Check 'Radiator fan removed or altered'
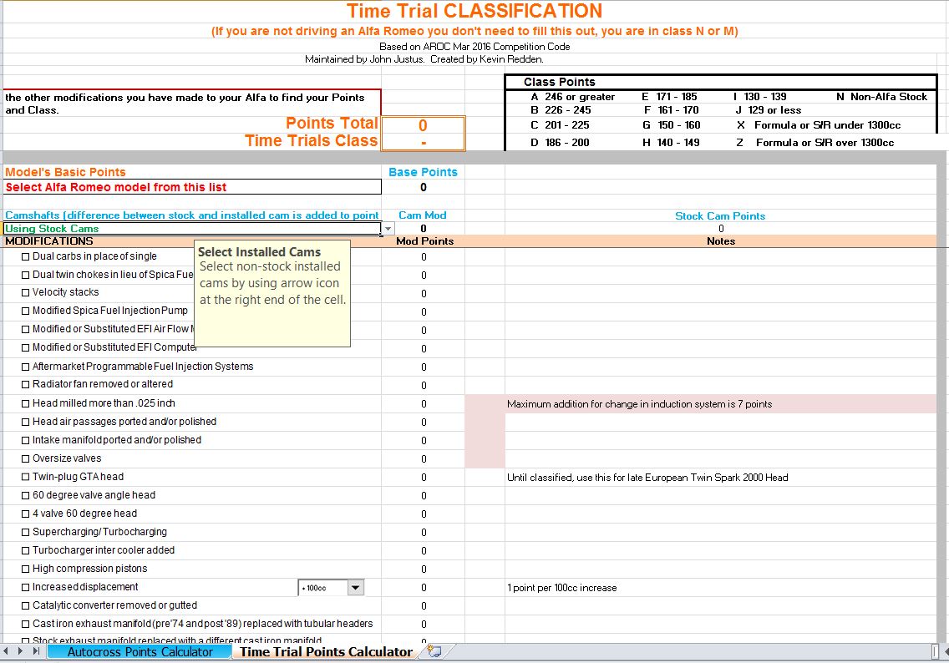 tap(25, 385)
